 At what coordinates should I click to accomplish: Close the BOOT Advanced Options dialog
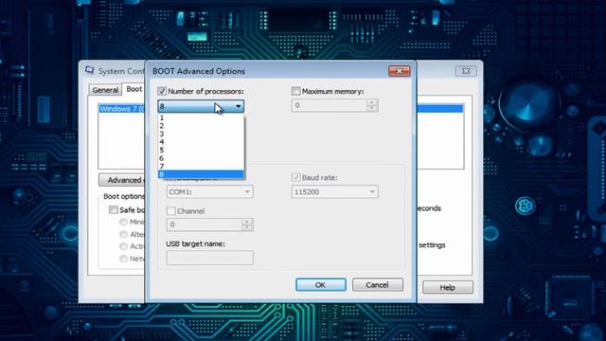click(x=400, y=71)
